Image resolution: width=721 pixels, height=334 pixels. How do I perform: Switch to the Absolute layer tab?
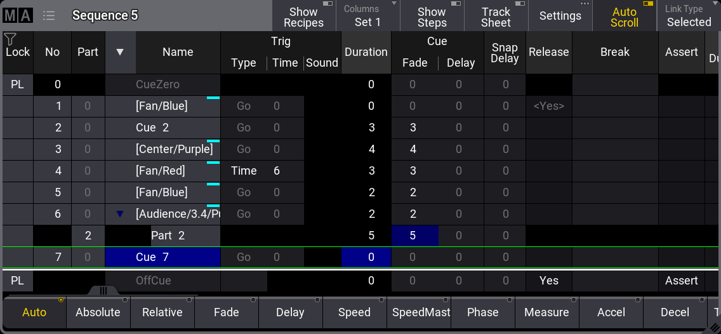pyautogui.click(x=98, y=312)
